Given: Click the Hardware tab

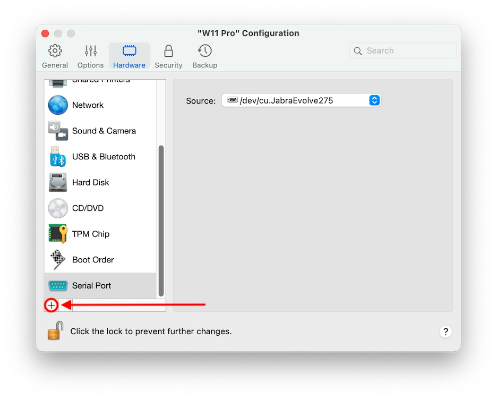Looking at the screenshot, I should (129, 57).
